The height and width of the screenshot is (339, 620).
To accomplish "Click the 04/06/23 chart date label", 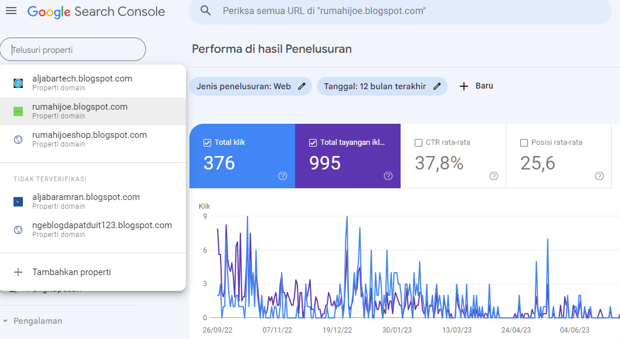I will coord(574,330).
